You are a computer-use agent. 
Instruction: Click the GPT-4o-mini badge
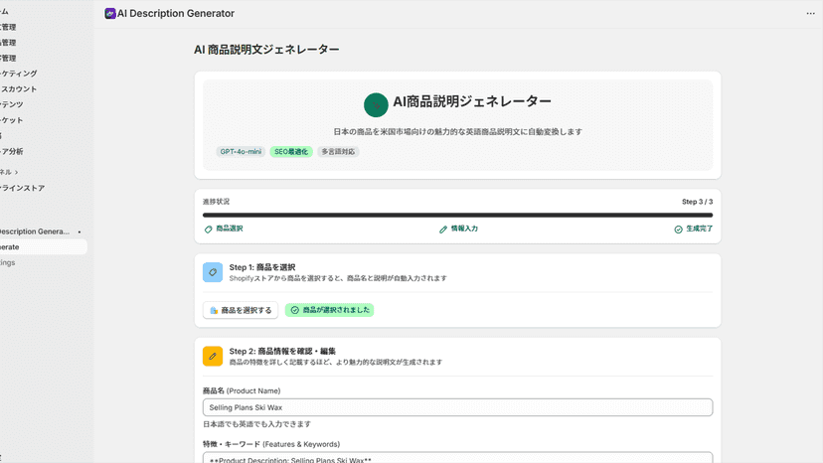(241, 152)
